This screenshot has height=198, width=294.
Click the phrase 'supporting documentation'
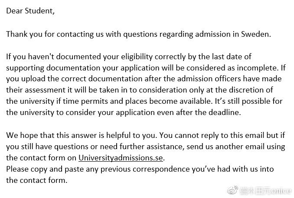pos(53,68)
